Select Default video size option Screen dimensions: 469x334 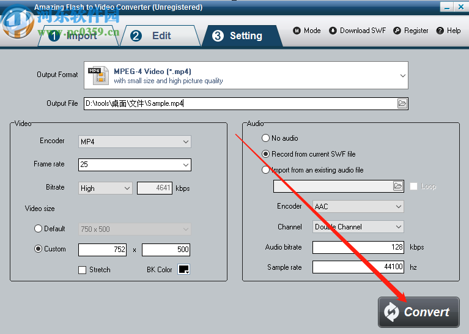click(38, 229)
